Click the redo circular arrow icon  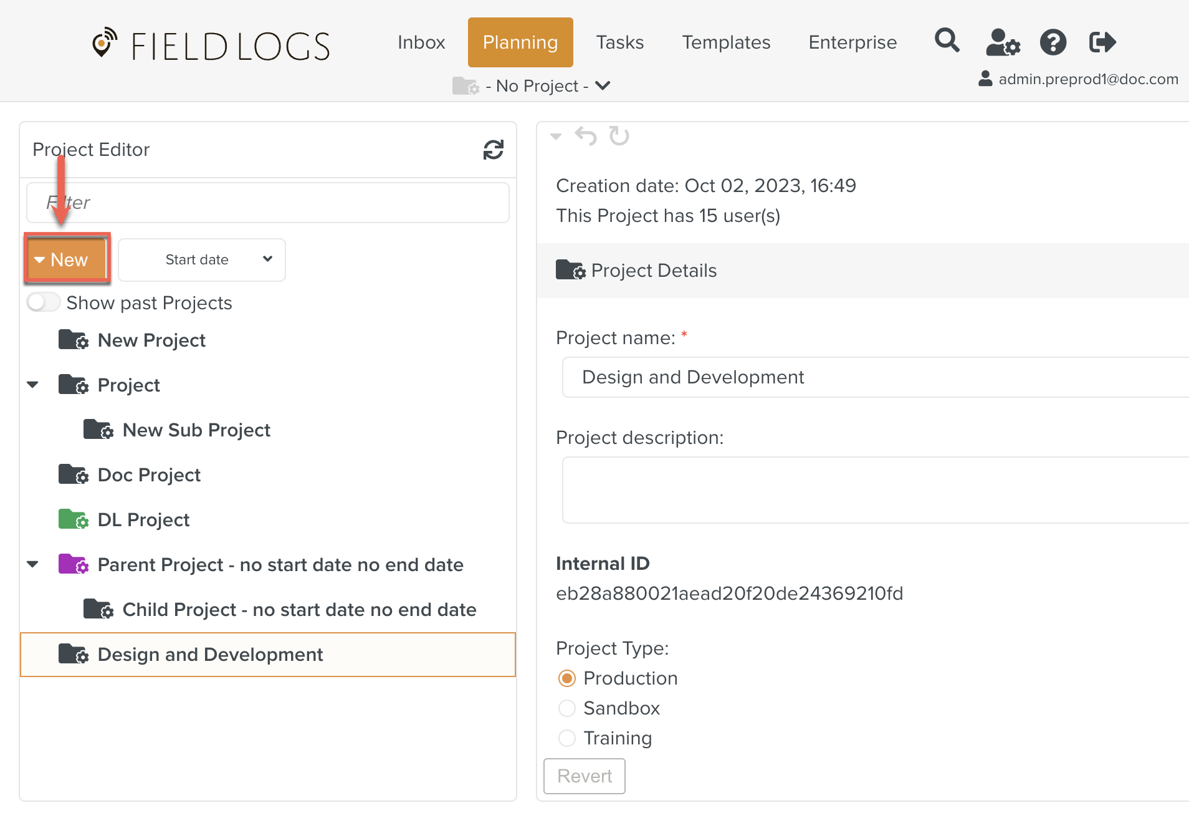619,135
